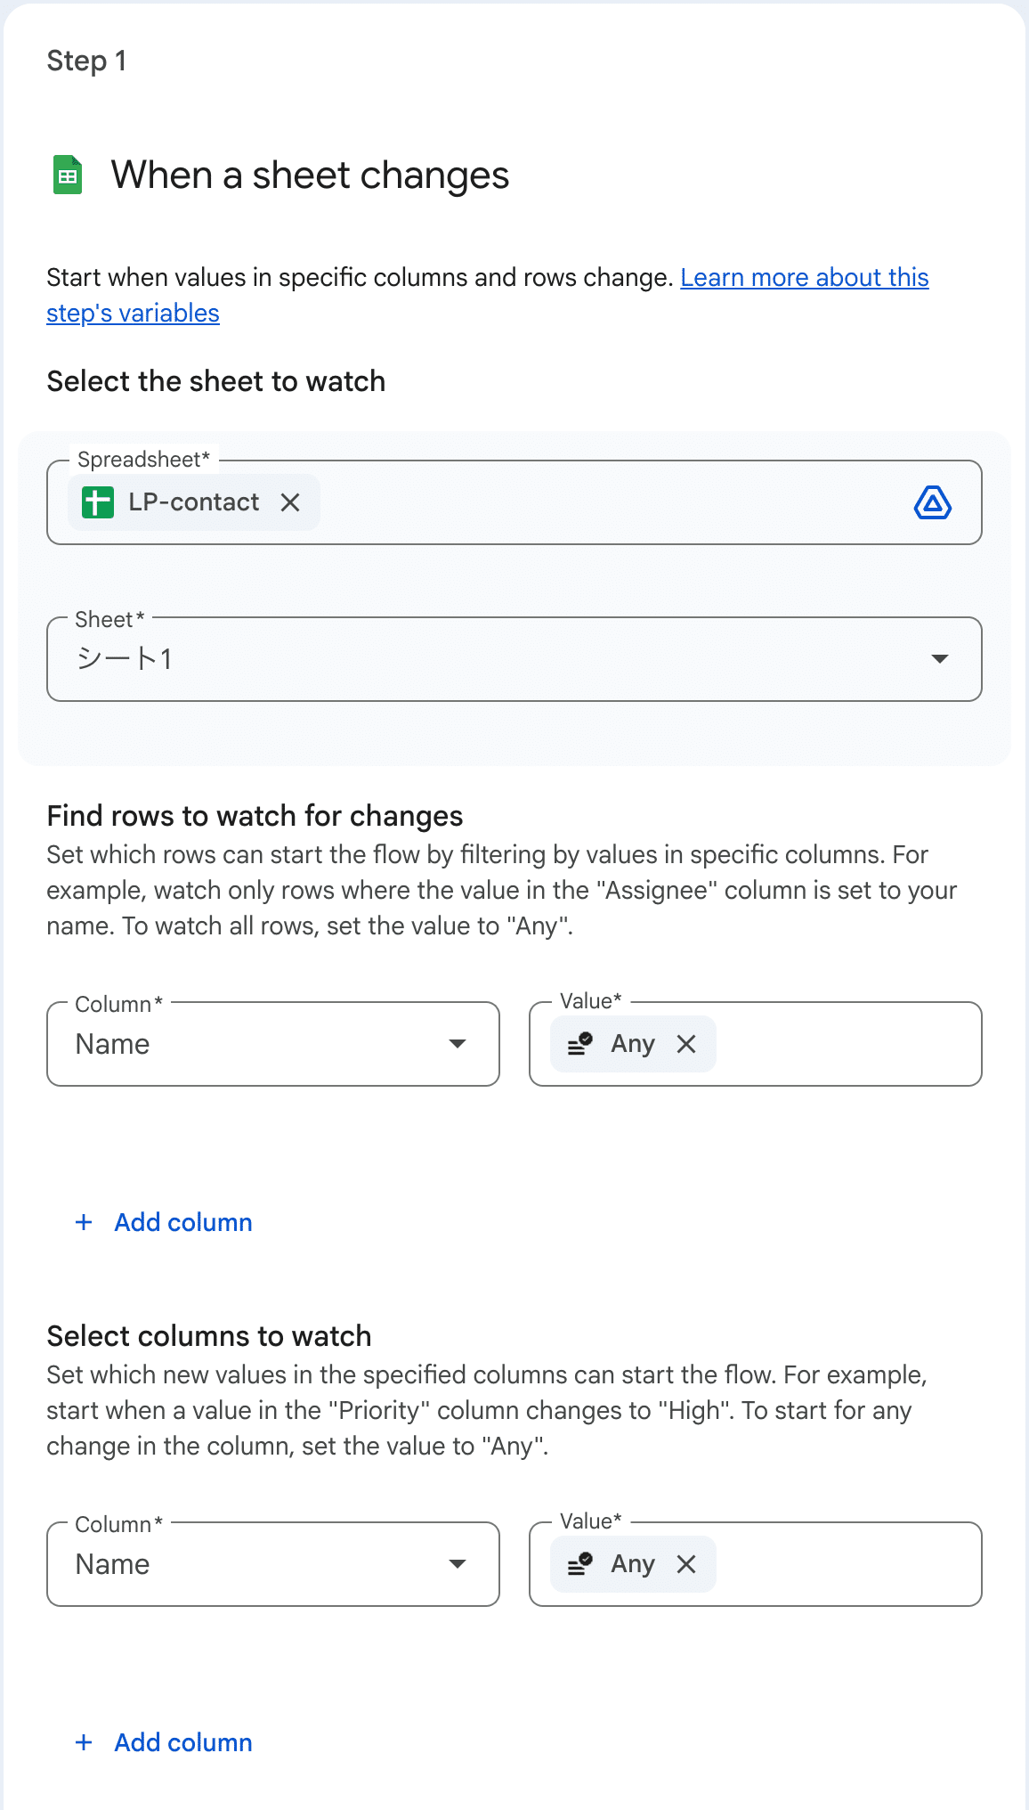Remove the Any value in Select columns

[686, 1564]
